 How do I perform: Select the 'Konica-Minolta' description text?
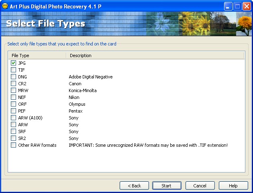pos(83,90)
